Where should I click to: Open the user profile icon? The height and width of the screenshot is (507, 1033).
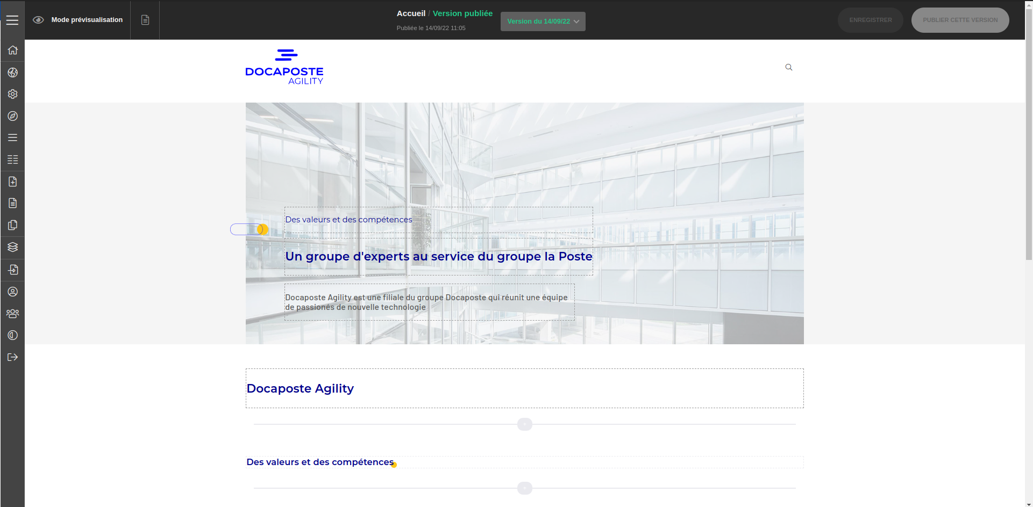tap(13, 292)
